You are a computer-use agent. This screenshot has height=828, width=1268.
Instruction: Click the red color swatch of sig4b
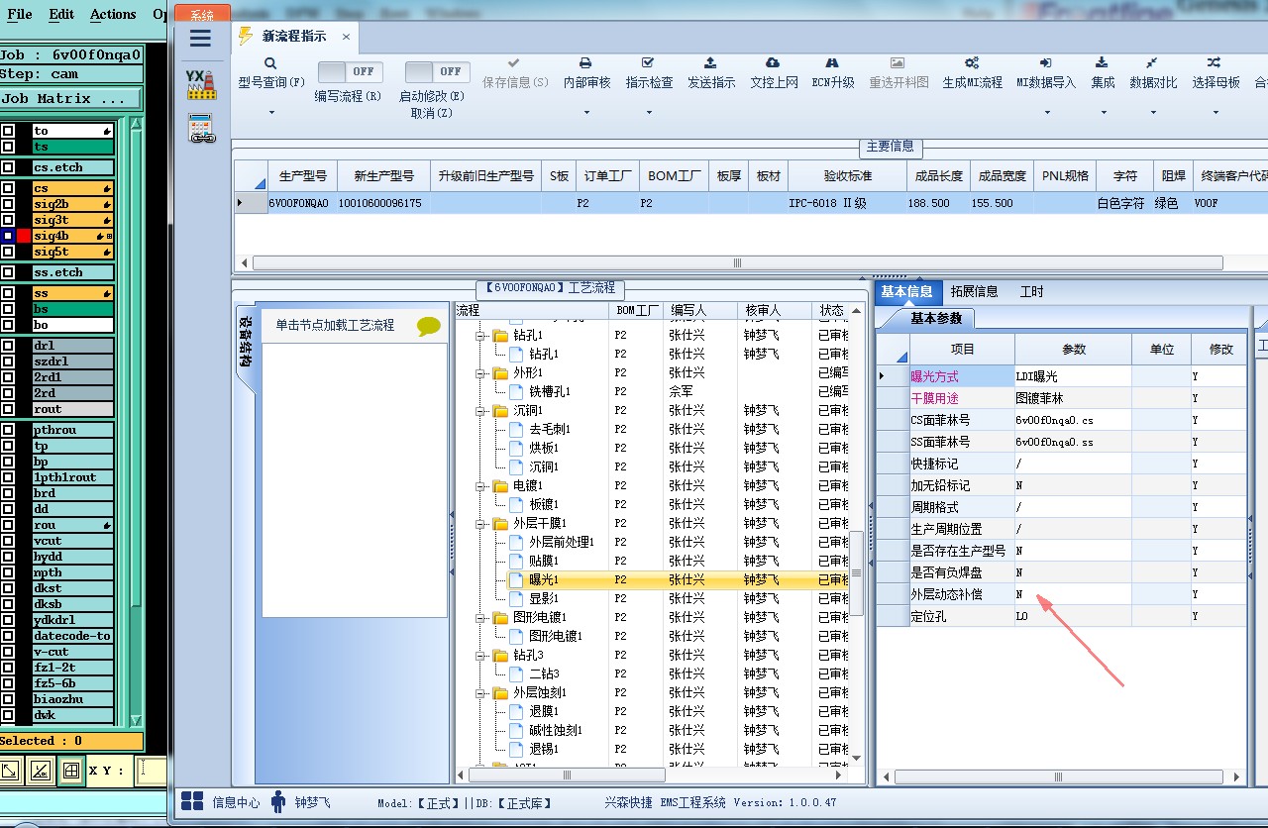point(24,236)
